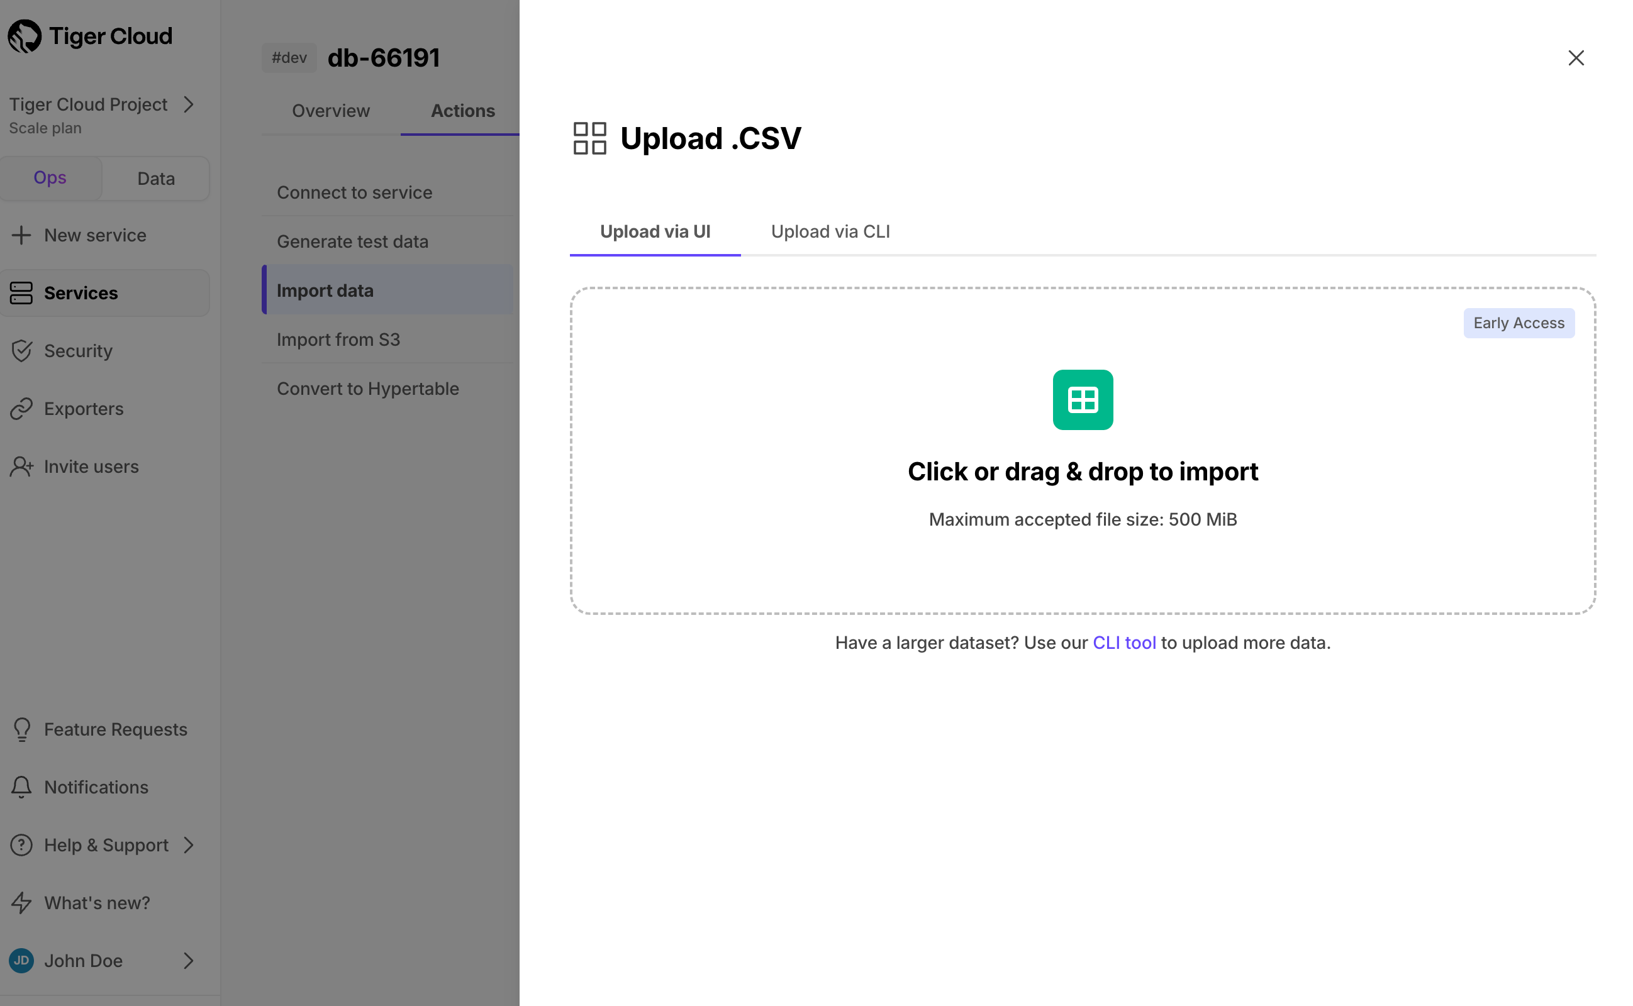Open the CLI tool link

tap(1124, 643)
